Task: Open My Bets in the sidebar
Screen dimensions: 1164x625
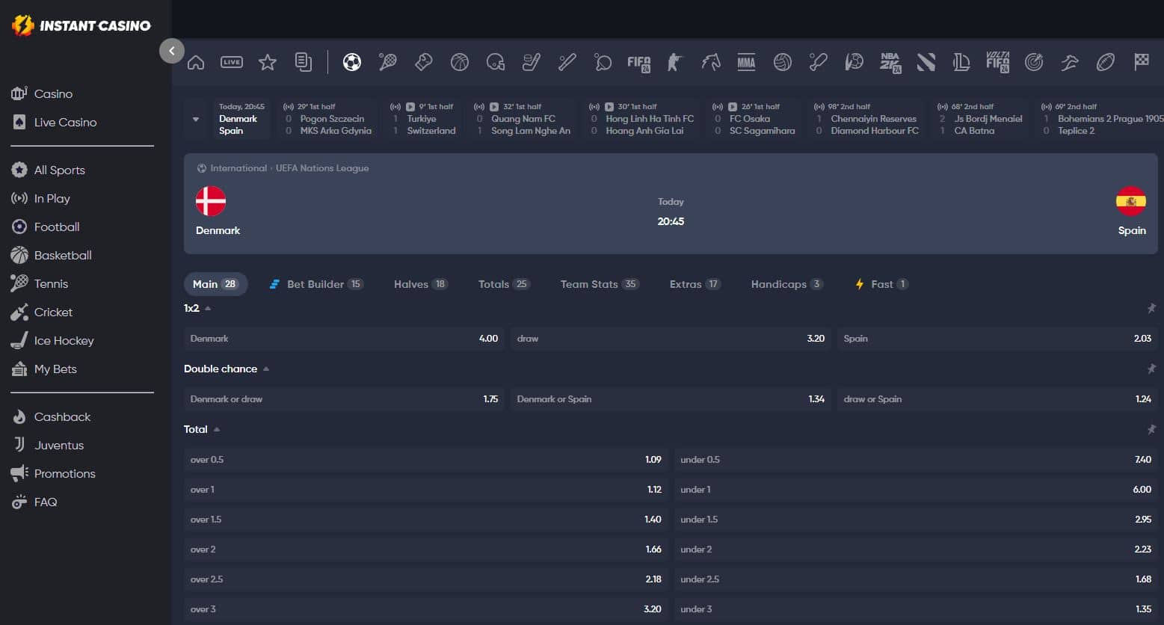Action: 44,369
